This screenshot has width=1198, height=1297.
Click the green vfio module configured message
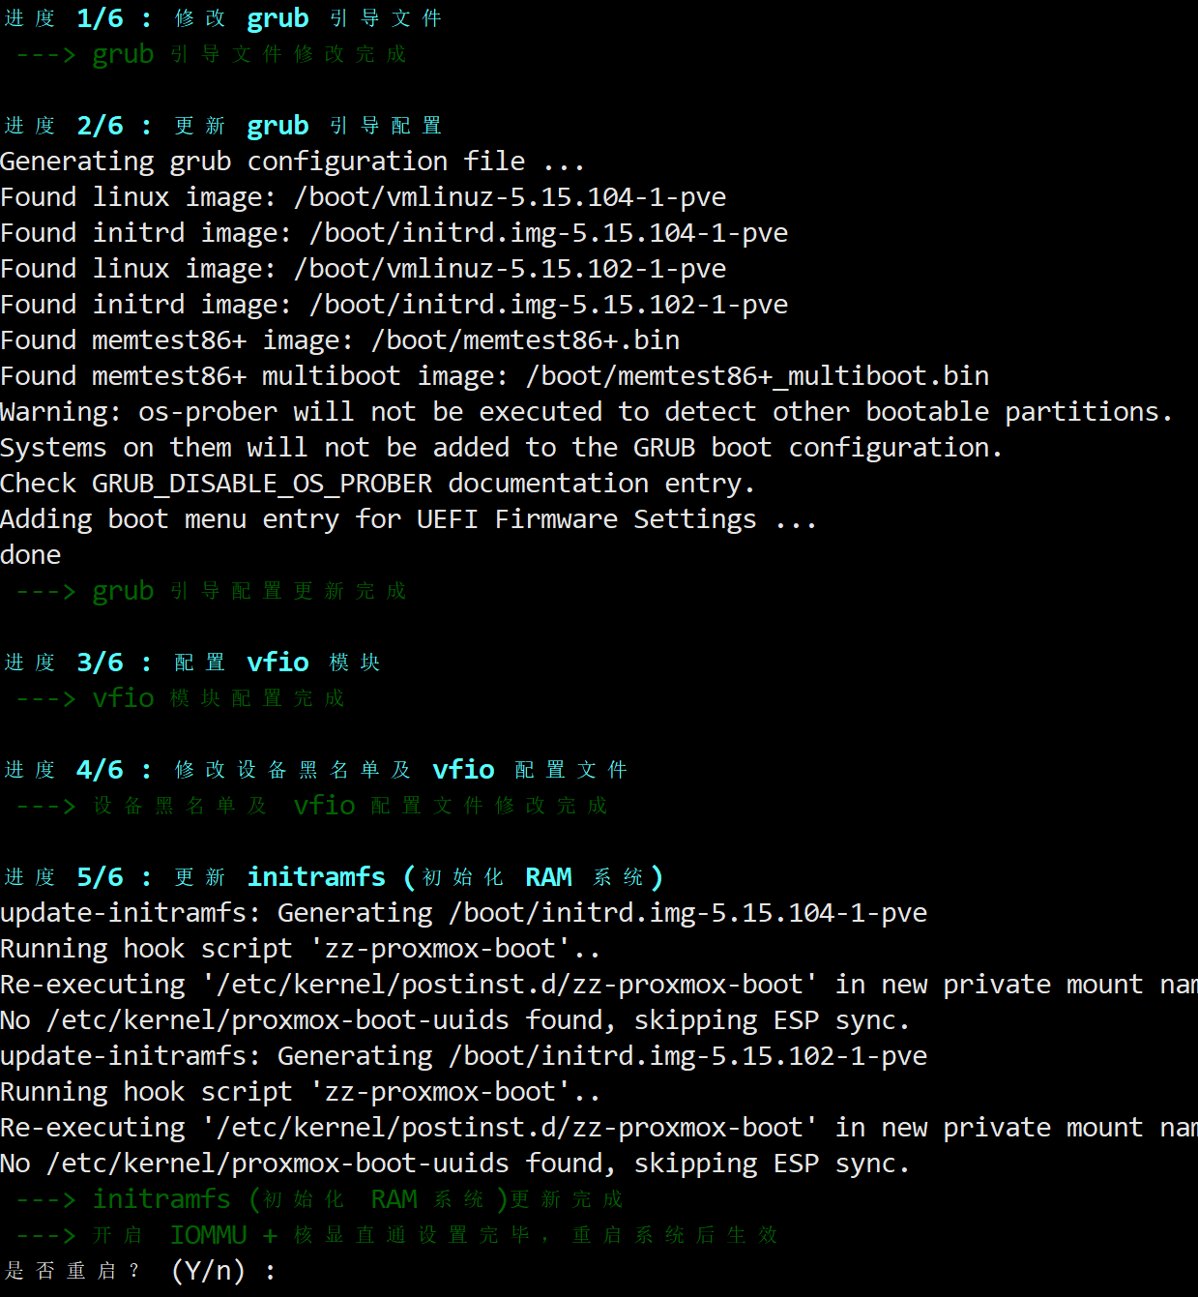[180, 698]
